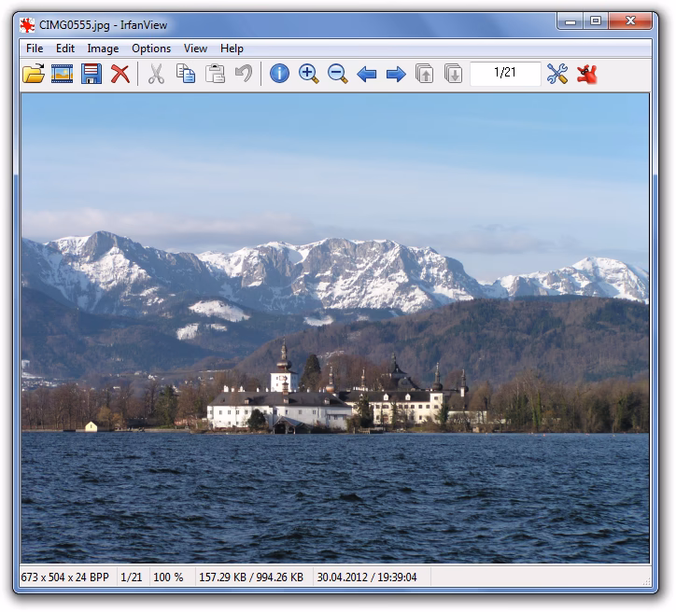Show image information with the blue info icon
Screen dimensions: 676x612
click(279, 74)
